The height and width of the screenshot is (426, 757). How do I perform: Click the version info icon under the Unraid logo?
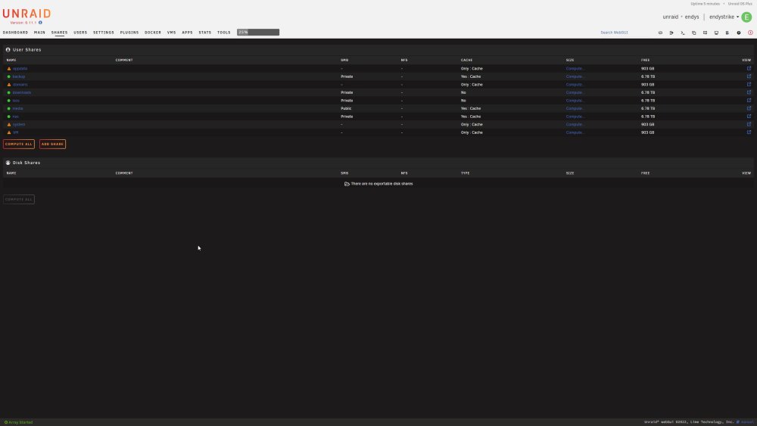[40, 23]
